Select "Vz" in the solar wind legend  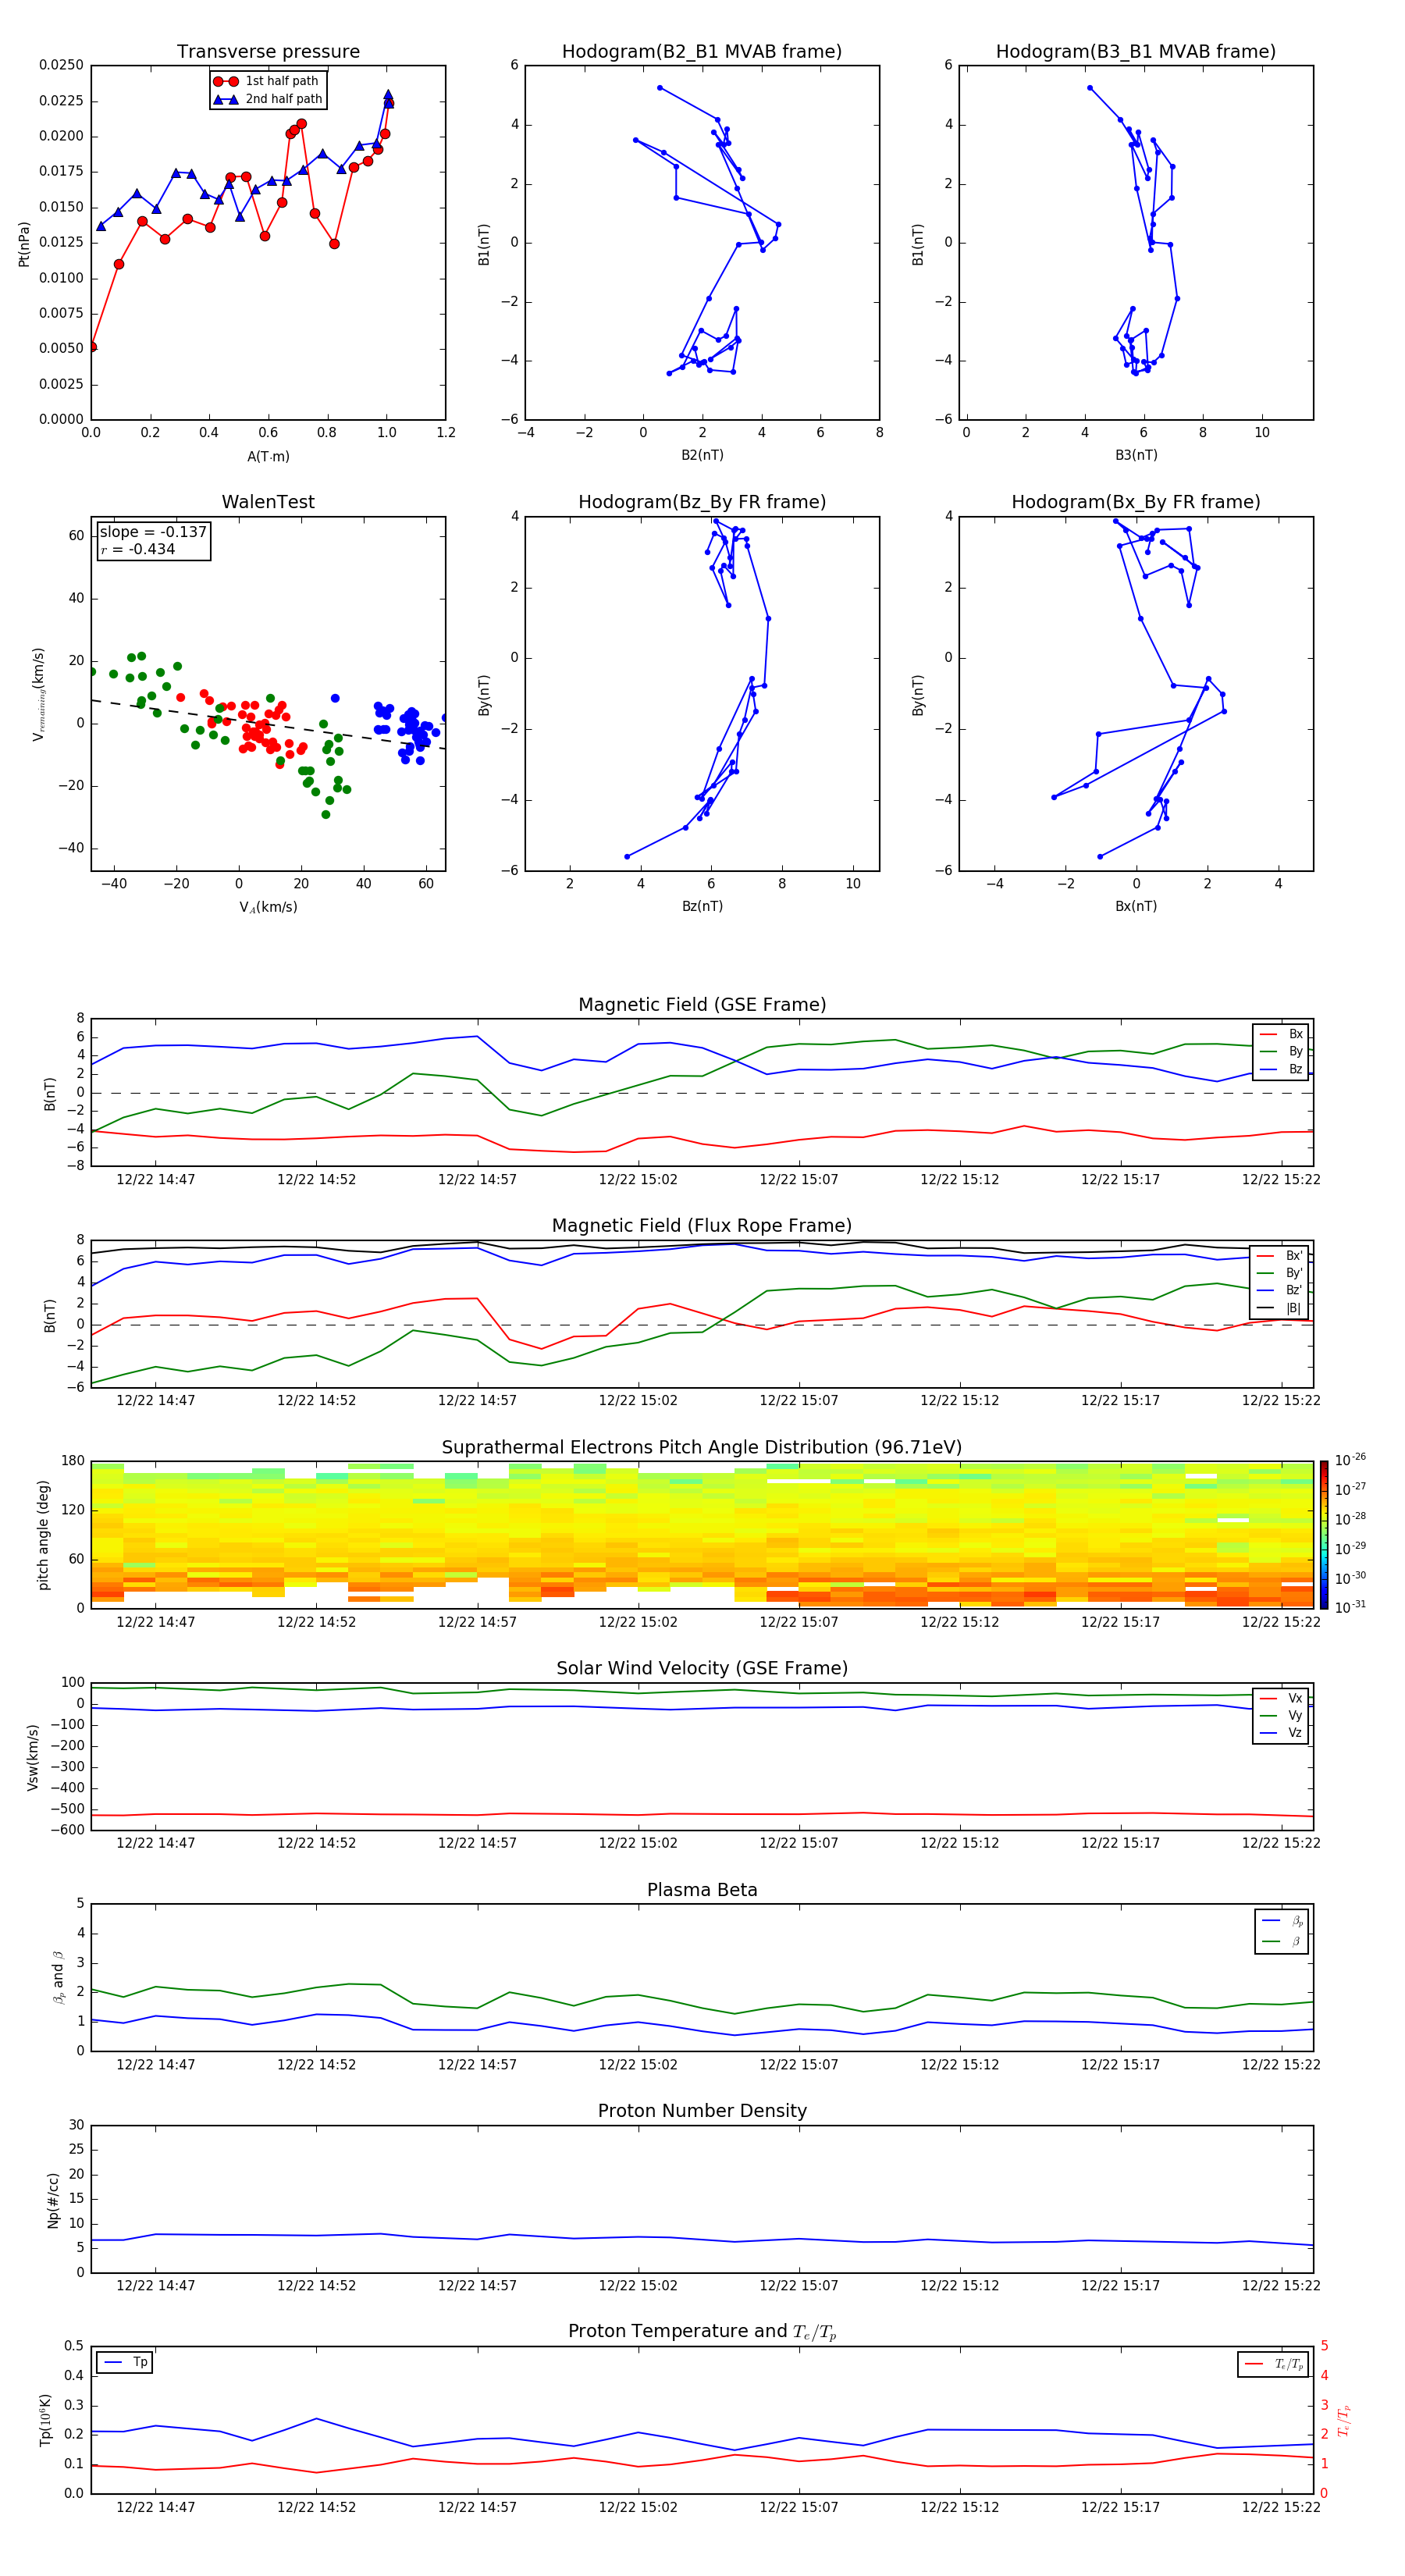[1282, 1733]
